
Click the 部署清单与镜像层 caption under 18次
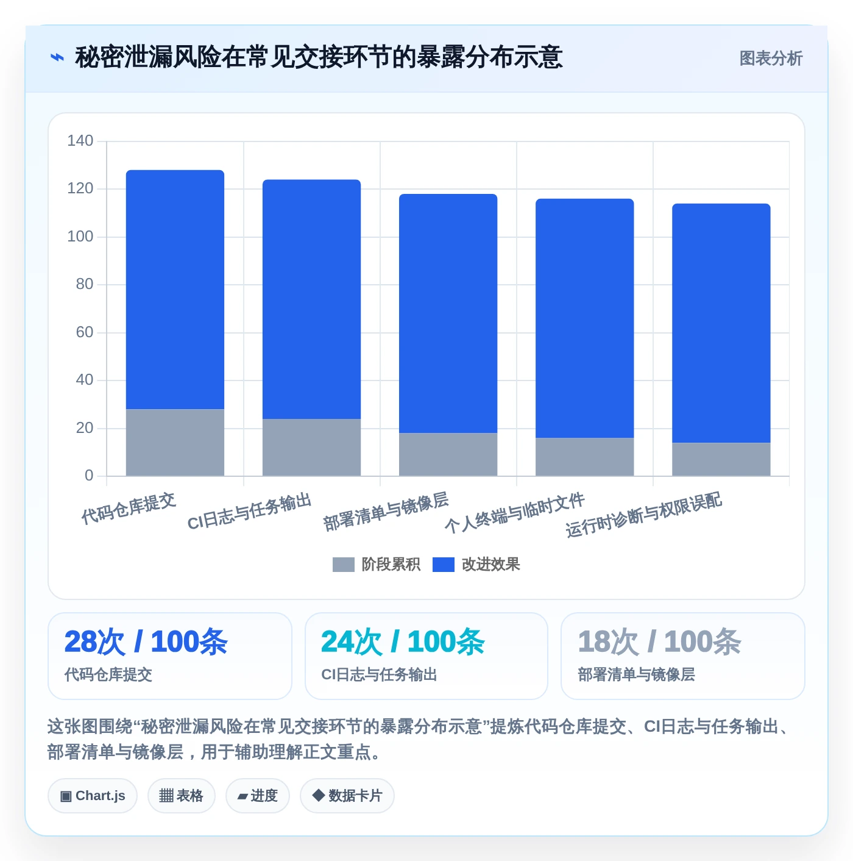[x=637, y=675]
